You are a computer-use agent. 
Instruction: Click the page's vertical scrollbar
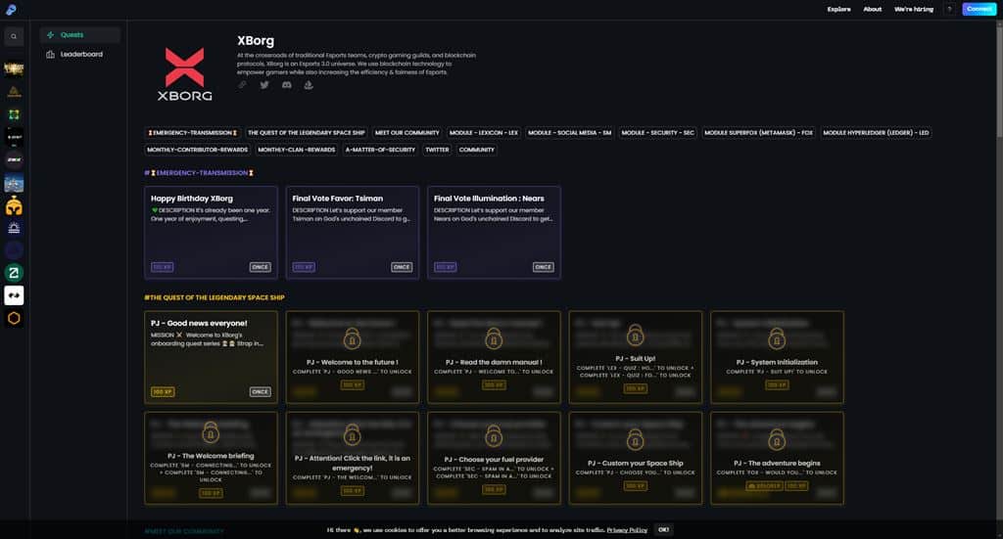coord(999,79)
